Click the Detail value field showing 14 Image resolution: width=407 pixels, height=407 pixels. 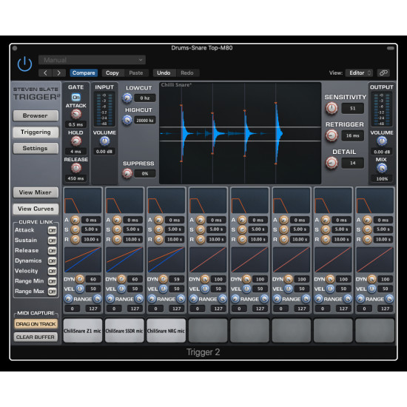352,163
